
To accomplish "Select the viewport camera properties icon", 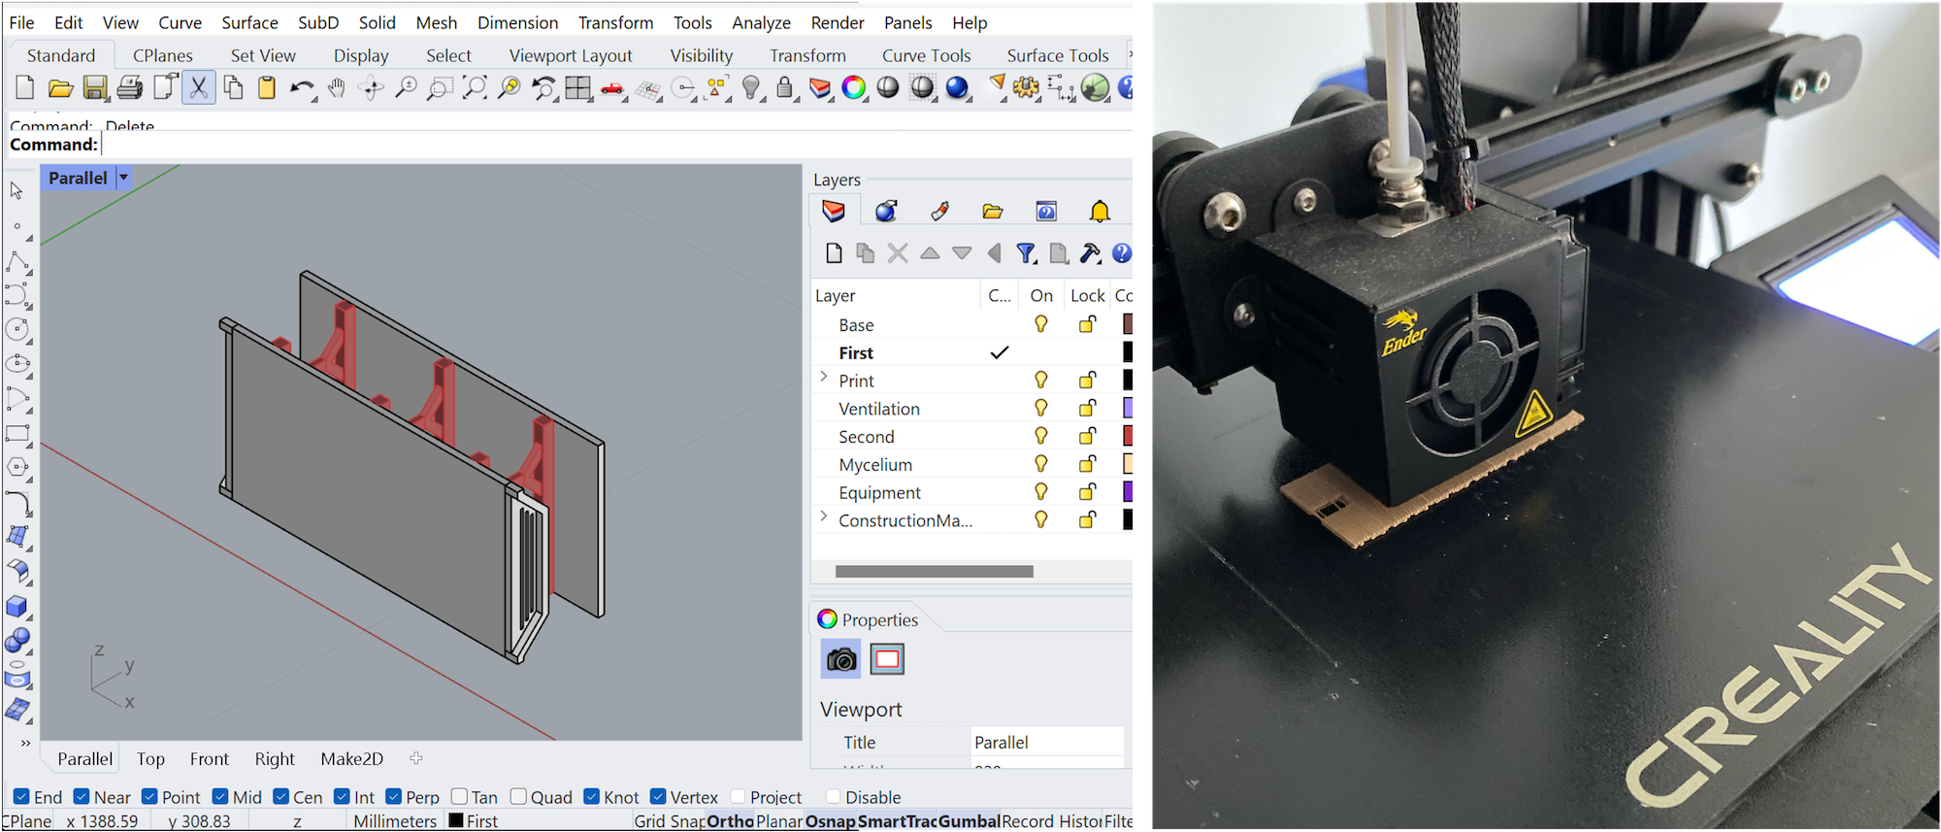I will [x=840, y=659].
